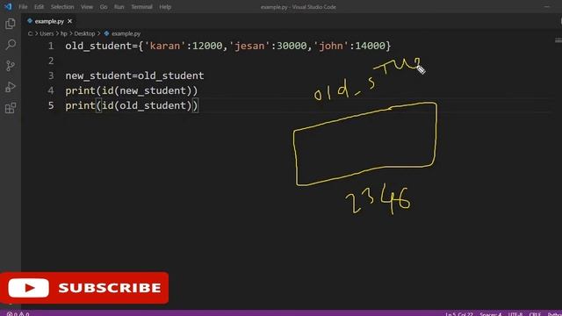
Task: Click the errors and warnings status bar indicator
Action: tap(18, 313)
